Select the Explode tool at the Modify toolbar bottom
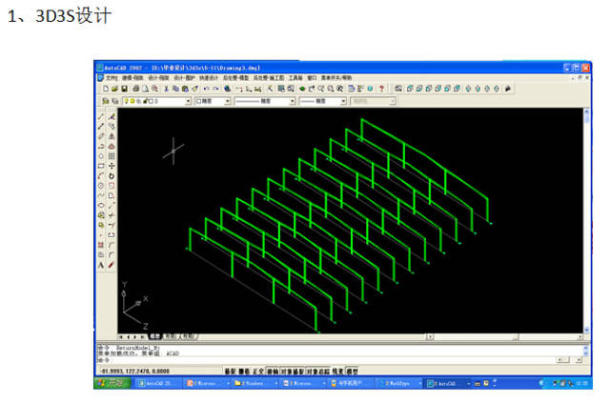Viewport: 610px width, 403px height. pyautogui.click(x=112, y=265)
